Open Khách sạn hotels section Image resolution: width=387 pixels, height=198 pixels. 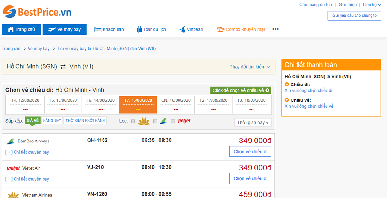click(109, 29)
